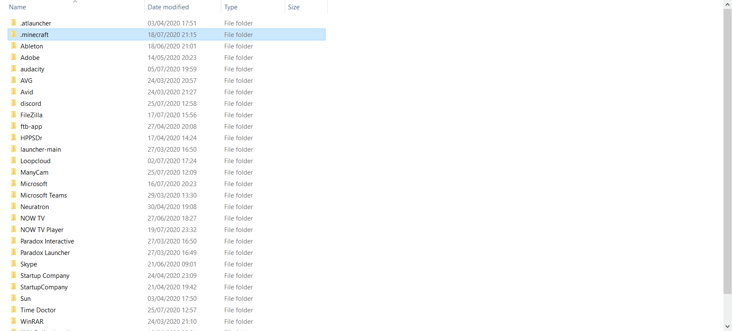Select the Loopcloud folder name

[35, 161]
